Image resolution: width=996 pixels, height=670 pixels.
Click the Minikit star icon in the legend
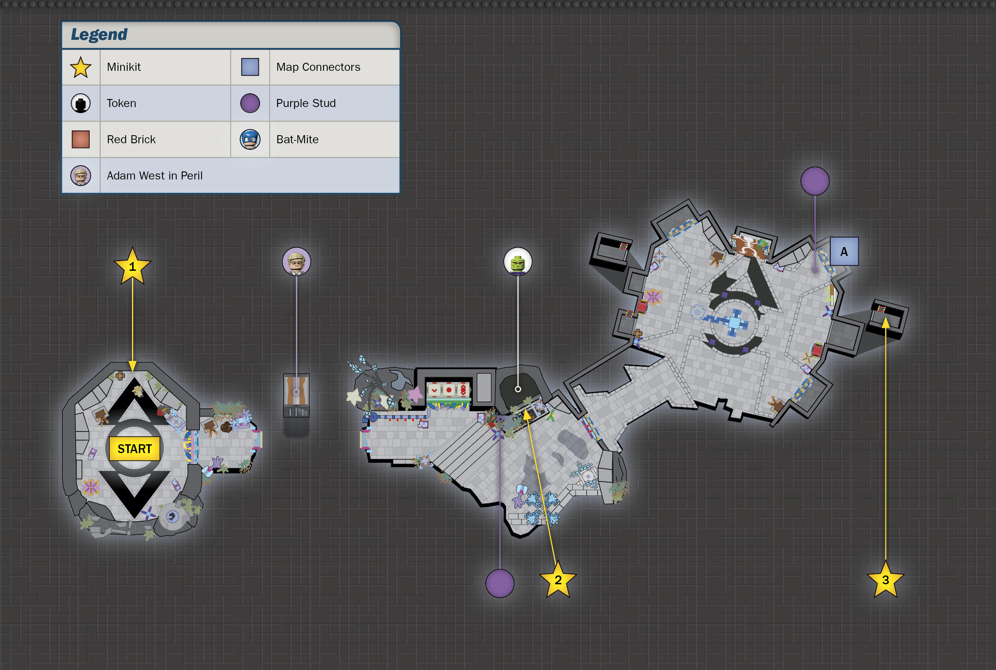coord(81,68)
